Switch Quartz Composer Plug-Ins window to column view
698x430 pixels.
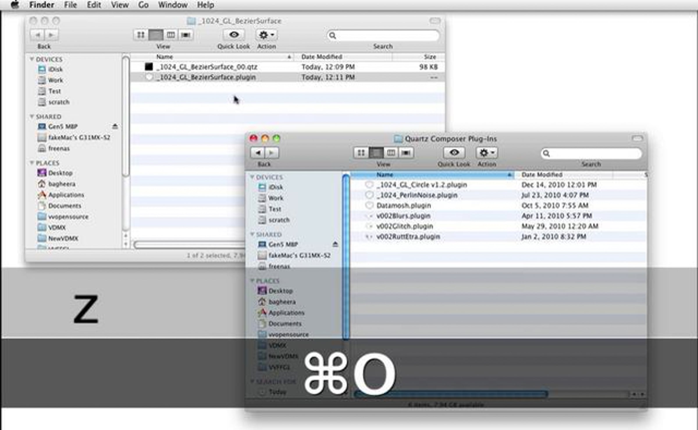click(391, 153)
